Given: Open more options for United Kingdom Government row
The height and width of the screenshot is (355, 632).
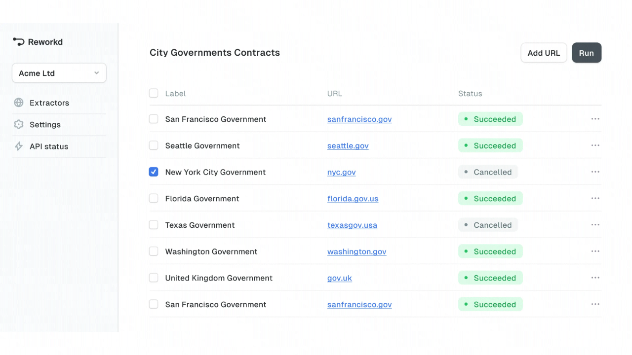Looking at the screenshot, I should point(595,278).
